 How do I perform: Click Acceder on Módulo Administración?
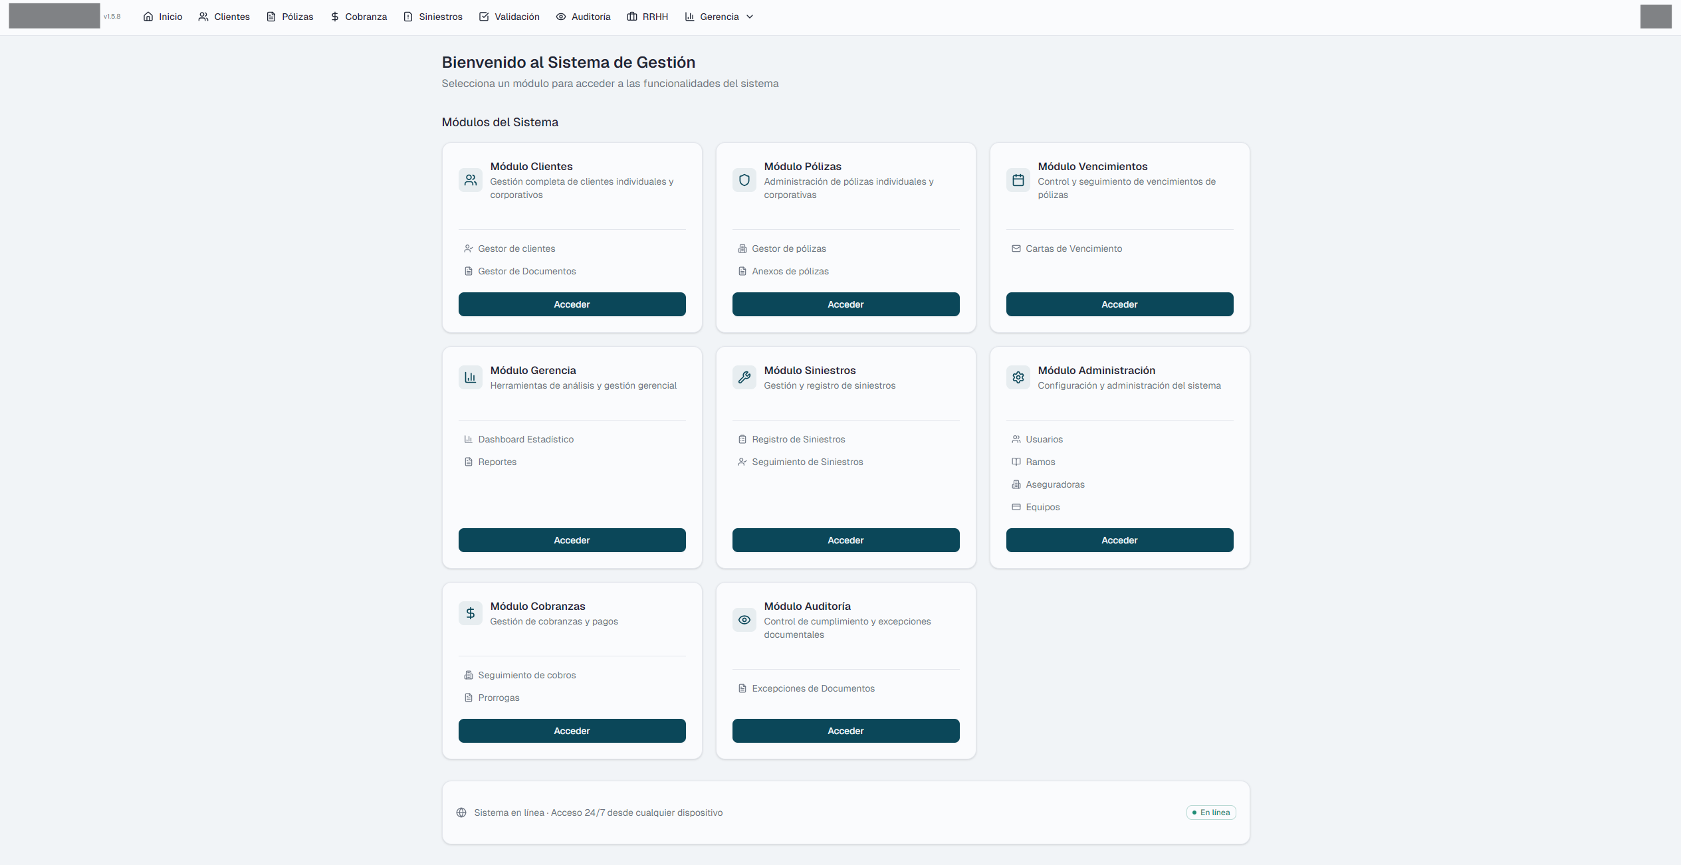(x=1119, y=540)
